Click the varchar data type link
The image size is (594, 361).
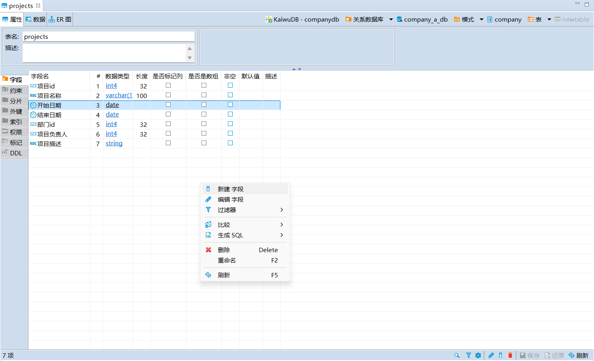pos(119,95)
